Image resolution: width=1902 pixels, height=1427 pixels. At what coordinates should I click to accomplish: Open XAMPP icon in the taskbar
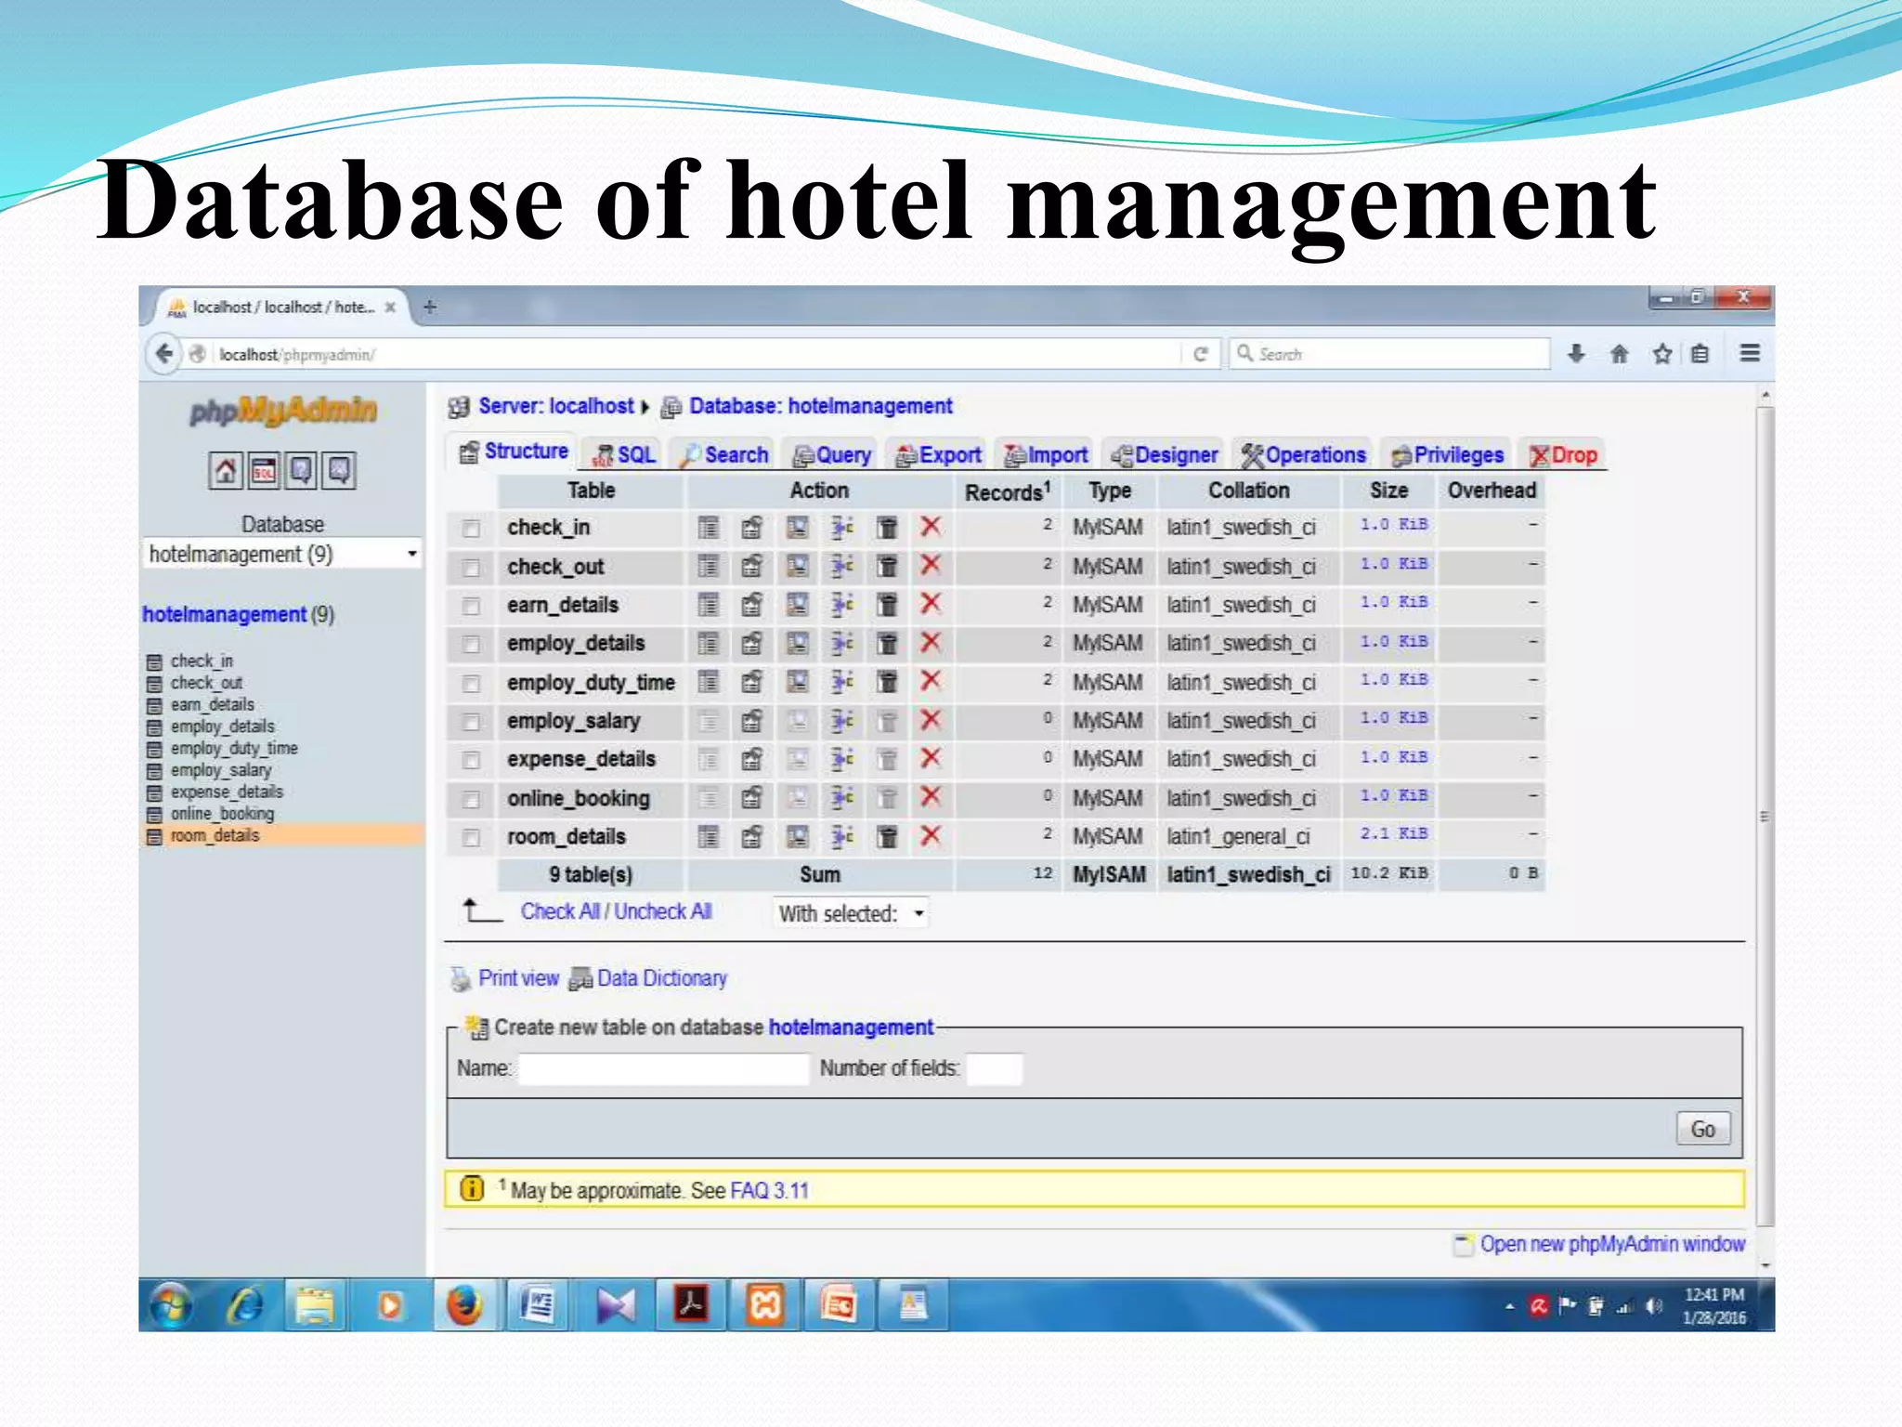pos(765,1305)
